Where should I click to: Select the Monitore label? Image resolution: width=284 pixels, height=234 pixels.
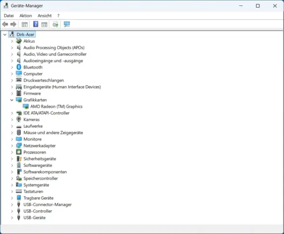point(32,139)
